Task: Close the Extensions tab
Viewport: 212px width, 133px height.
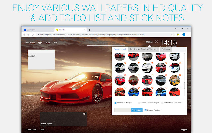Action: (52, 30)
